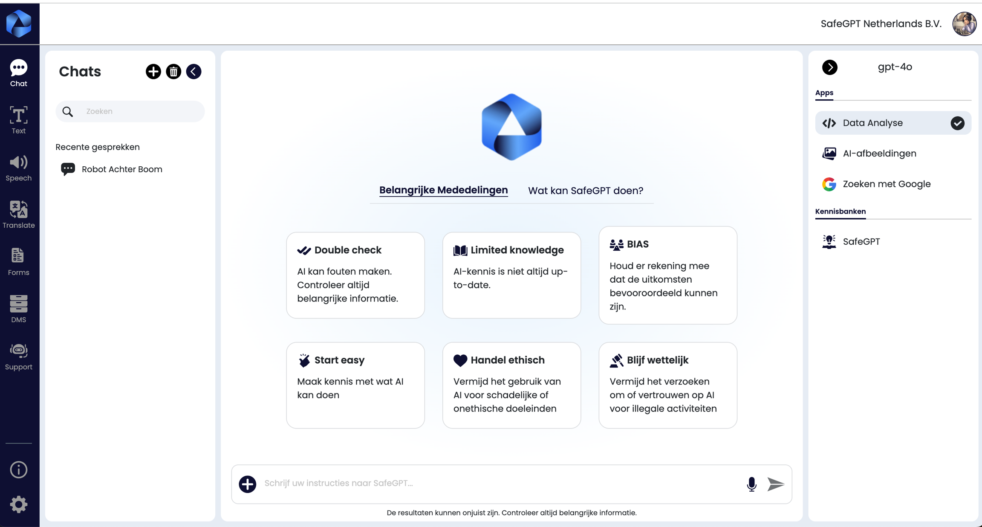Open the Support section
The width and height of the screenshot is (982, 527).
tap(18, 356)
